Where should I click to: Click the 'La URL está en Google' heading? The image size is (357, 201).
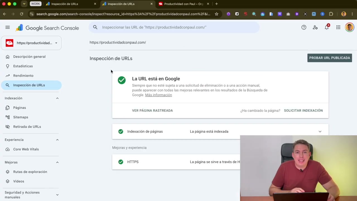click(156, 79)
